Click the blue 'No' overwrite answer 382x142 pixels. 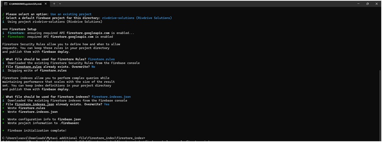coord(93,67)
